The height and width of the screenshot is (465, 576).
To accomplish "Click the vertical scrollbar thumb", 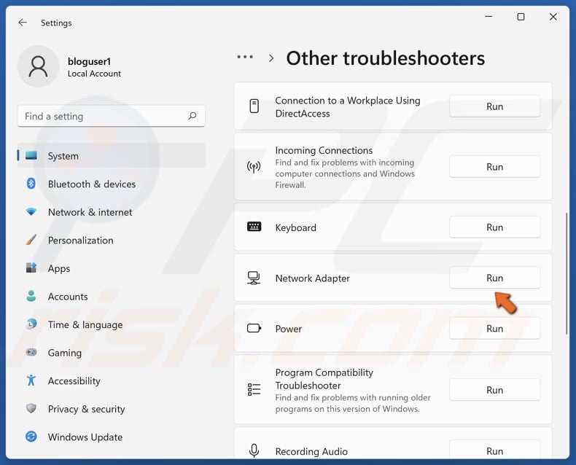I will [x=567, y=273].
